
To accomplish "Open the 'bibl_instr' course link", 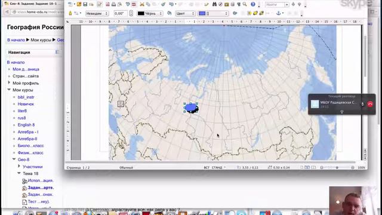I will 26,97.
